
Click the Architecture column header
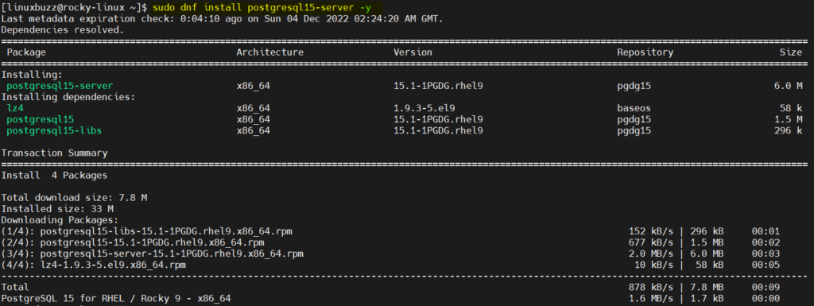tap(270, 52)
